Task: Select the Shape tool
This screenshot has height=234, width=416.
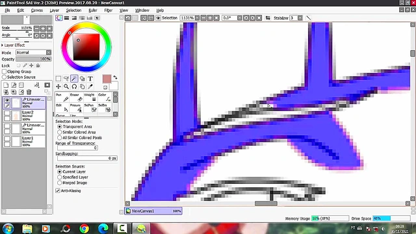Action: tap(83, 79)
